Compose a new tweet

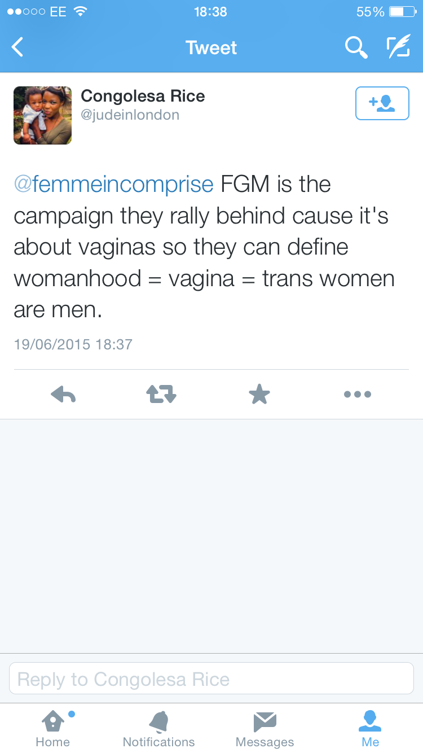pyautogui.click(x=398, y=47)
